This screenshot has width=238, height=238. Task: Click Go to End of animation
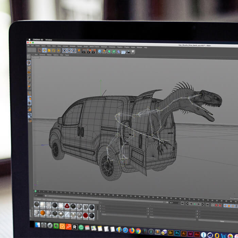(x=207, y=205)
